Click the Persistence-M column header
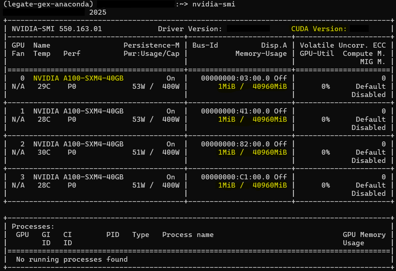Viewport: 396px width, 271px height. point(151,45)
